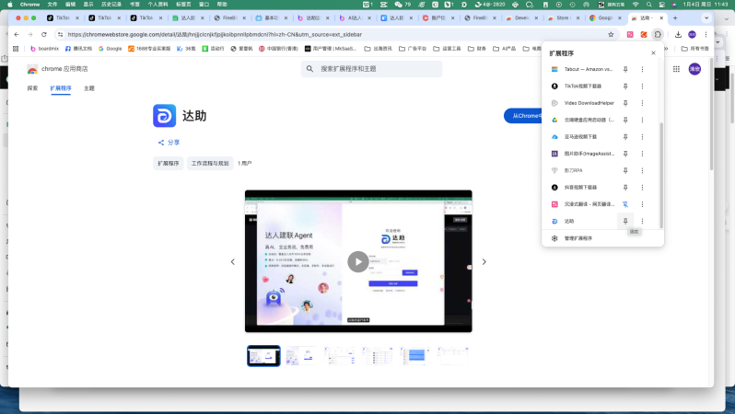Click the 工作流程与规划 category link

pos(209,163)
